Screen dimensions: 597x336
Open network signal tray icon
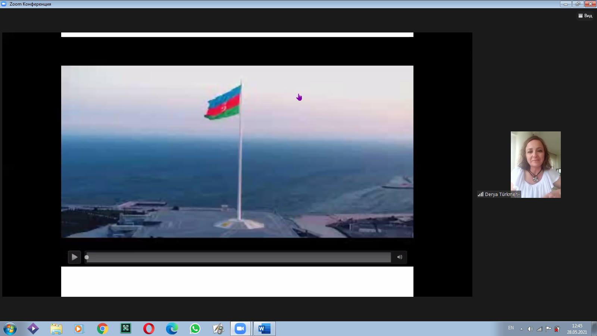click(x=539, y=329)
